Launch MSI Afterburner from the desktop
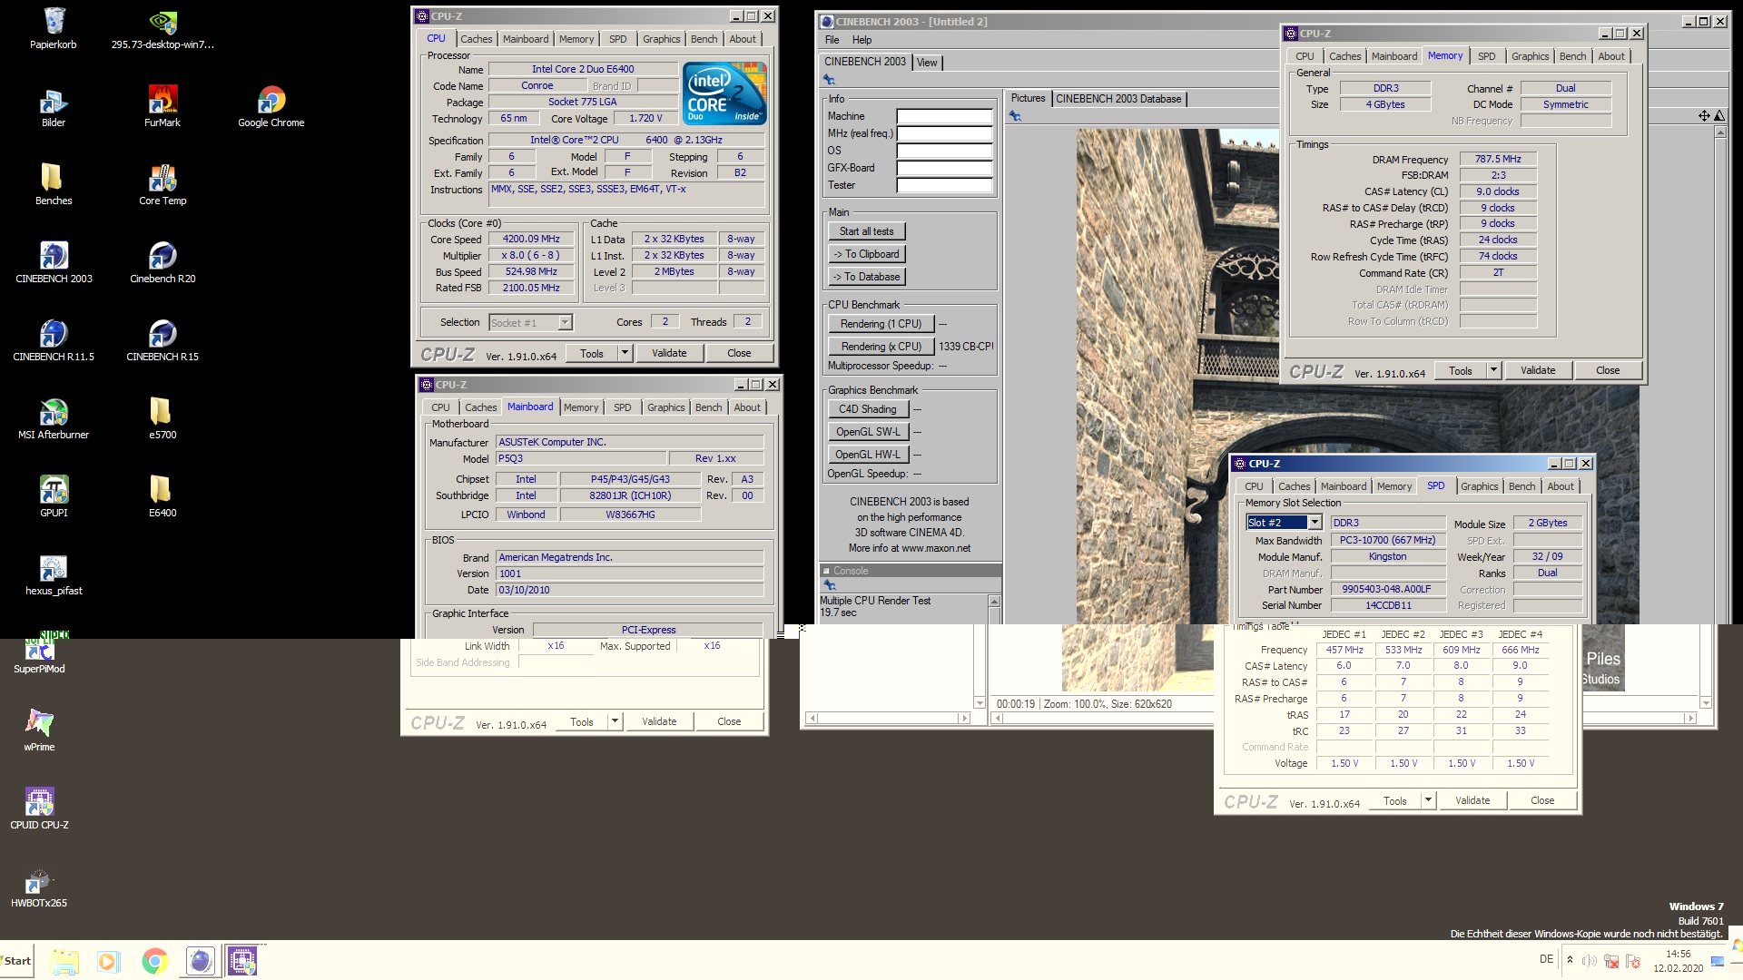The height and width of the screenshot is (980, 1743). pyautogui.click(x=54, y=418)
